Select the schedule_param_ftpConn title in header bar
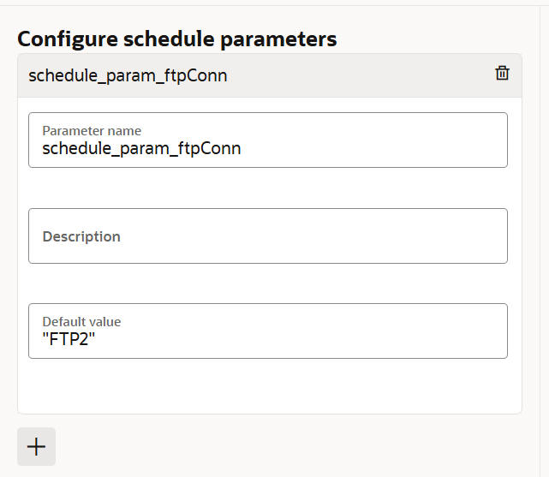The image size is (549, 477). click(x=128, y=75)
